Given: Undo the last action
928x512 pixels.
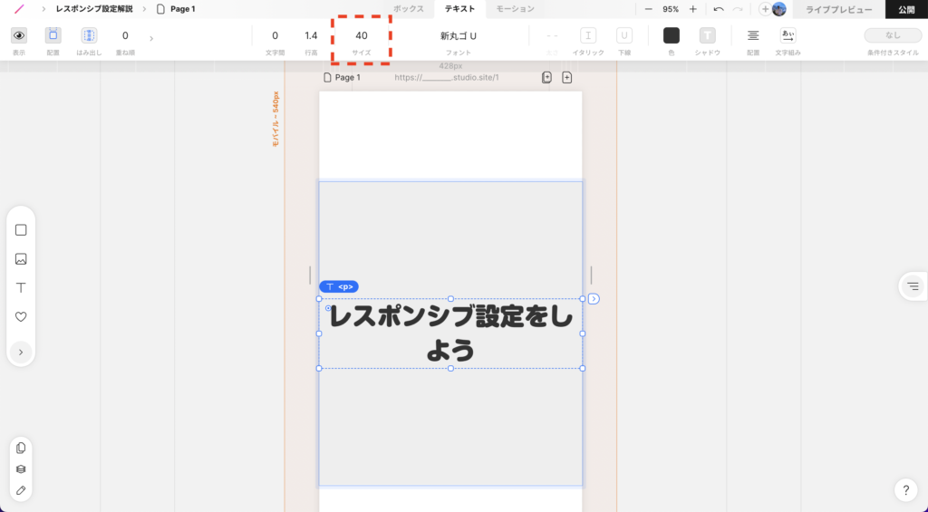Looking at the screenshot, I should (x=719, y=9).
